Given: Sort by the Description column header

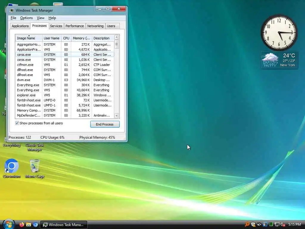Looking at the screenshot, I should click(103, 38).
